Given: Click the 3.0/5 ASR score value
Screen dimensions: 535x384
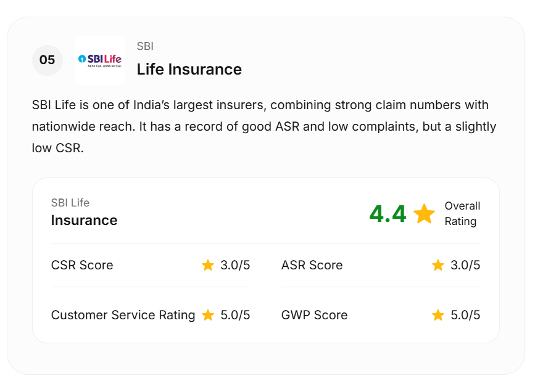Looking at the screenshot, I should coord(465,265).
